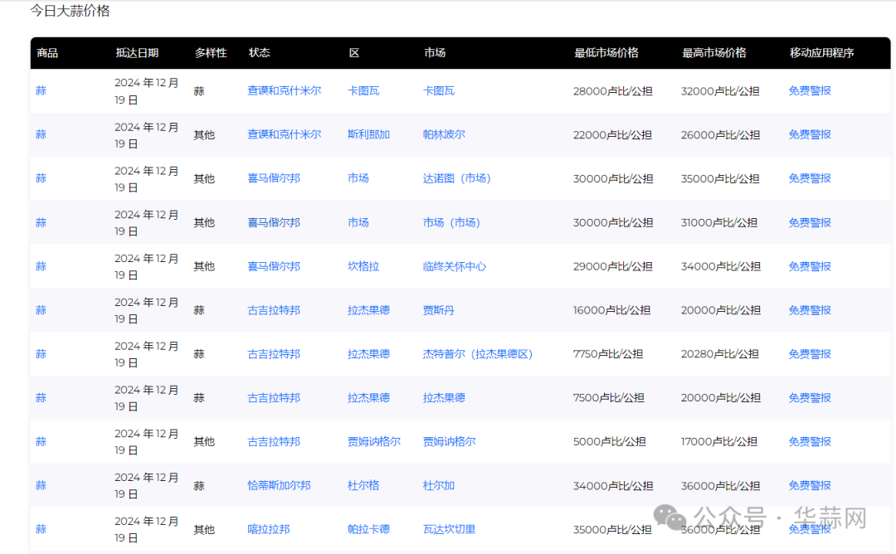Image resolution: width=896 pixels, height=554 pixels.
Task: Click the 今日大蒜价格 heading
Action: 71,11
